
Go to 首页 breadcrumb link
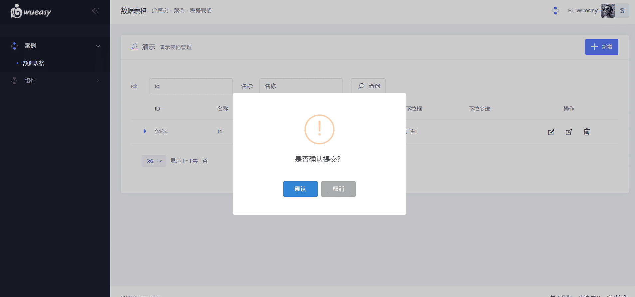[x=163, y=10]
